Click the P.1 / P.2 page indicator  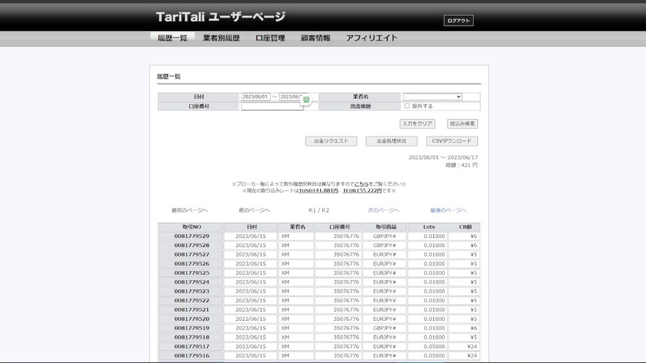[319, 210]
